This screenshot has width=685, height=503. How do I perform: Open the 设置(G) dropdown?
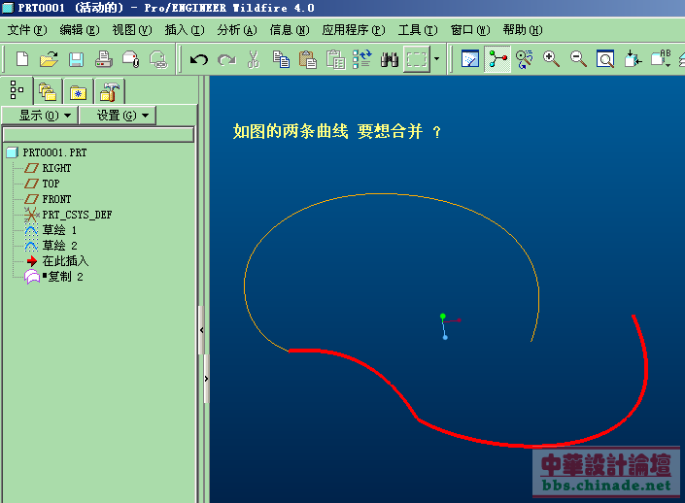tap(117, 116)
